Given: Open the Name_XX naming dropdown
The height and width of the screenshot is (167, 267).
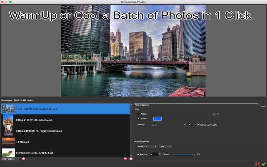Looking at the screenshot, I should pos(147,146).
